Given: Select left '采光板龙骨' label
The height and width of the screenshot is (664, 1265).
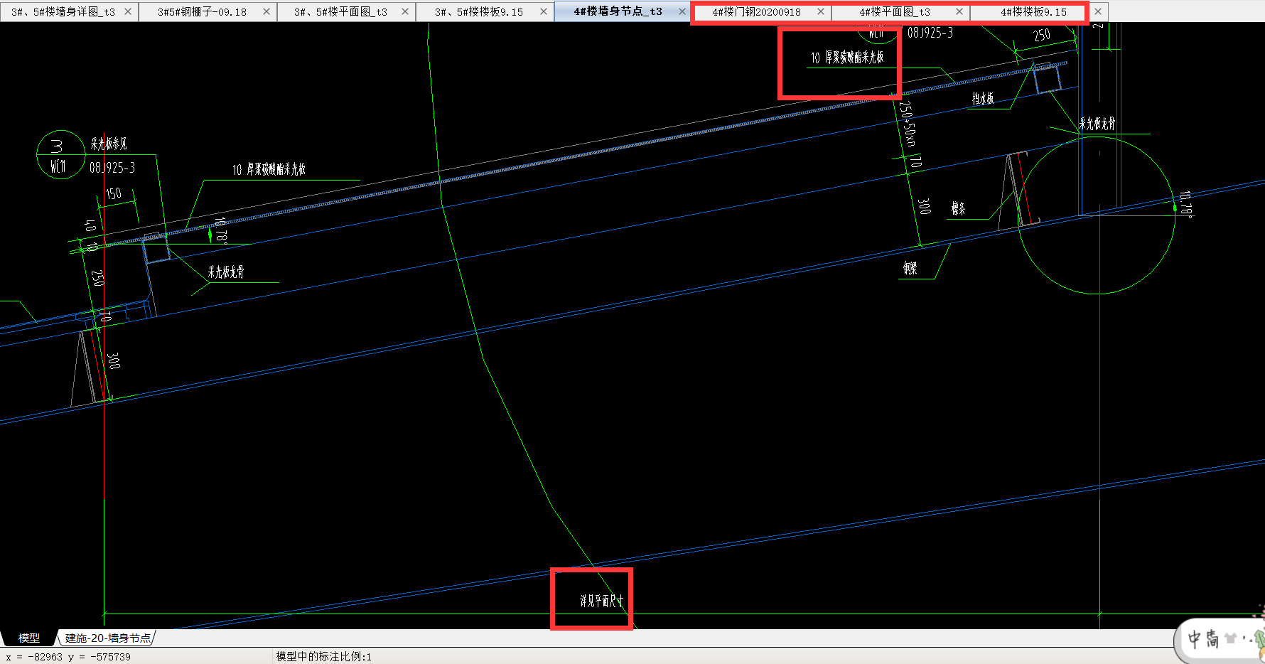Looking at the screenshot, I should [226, 272].
